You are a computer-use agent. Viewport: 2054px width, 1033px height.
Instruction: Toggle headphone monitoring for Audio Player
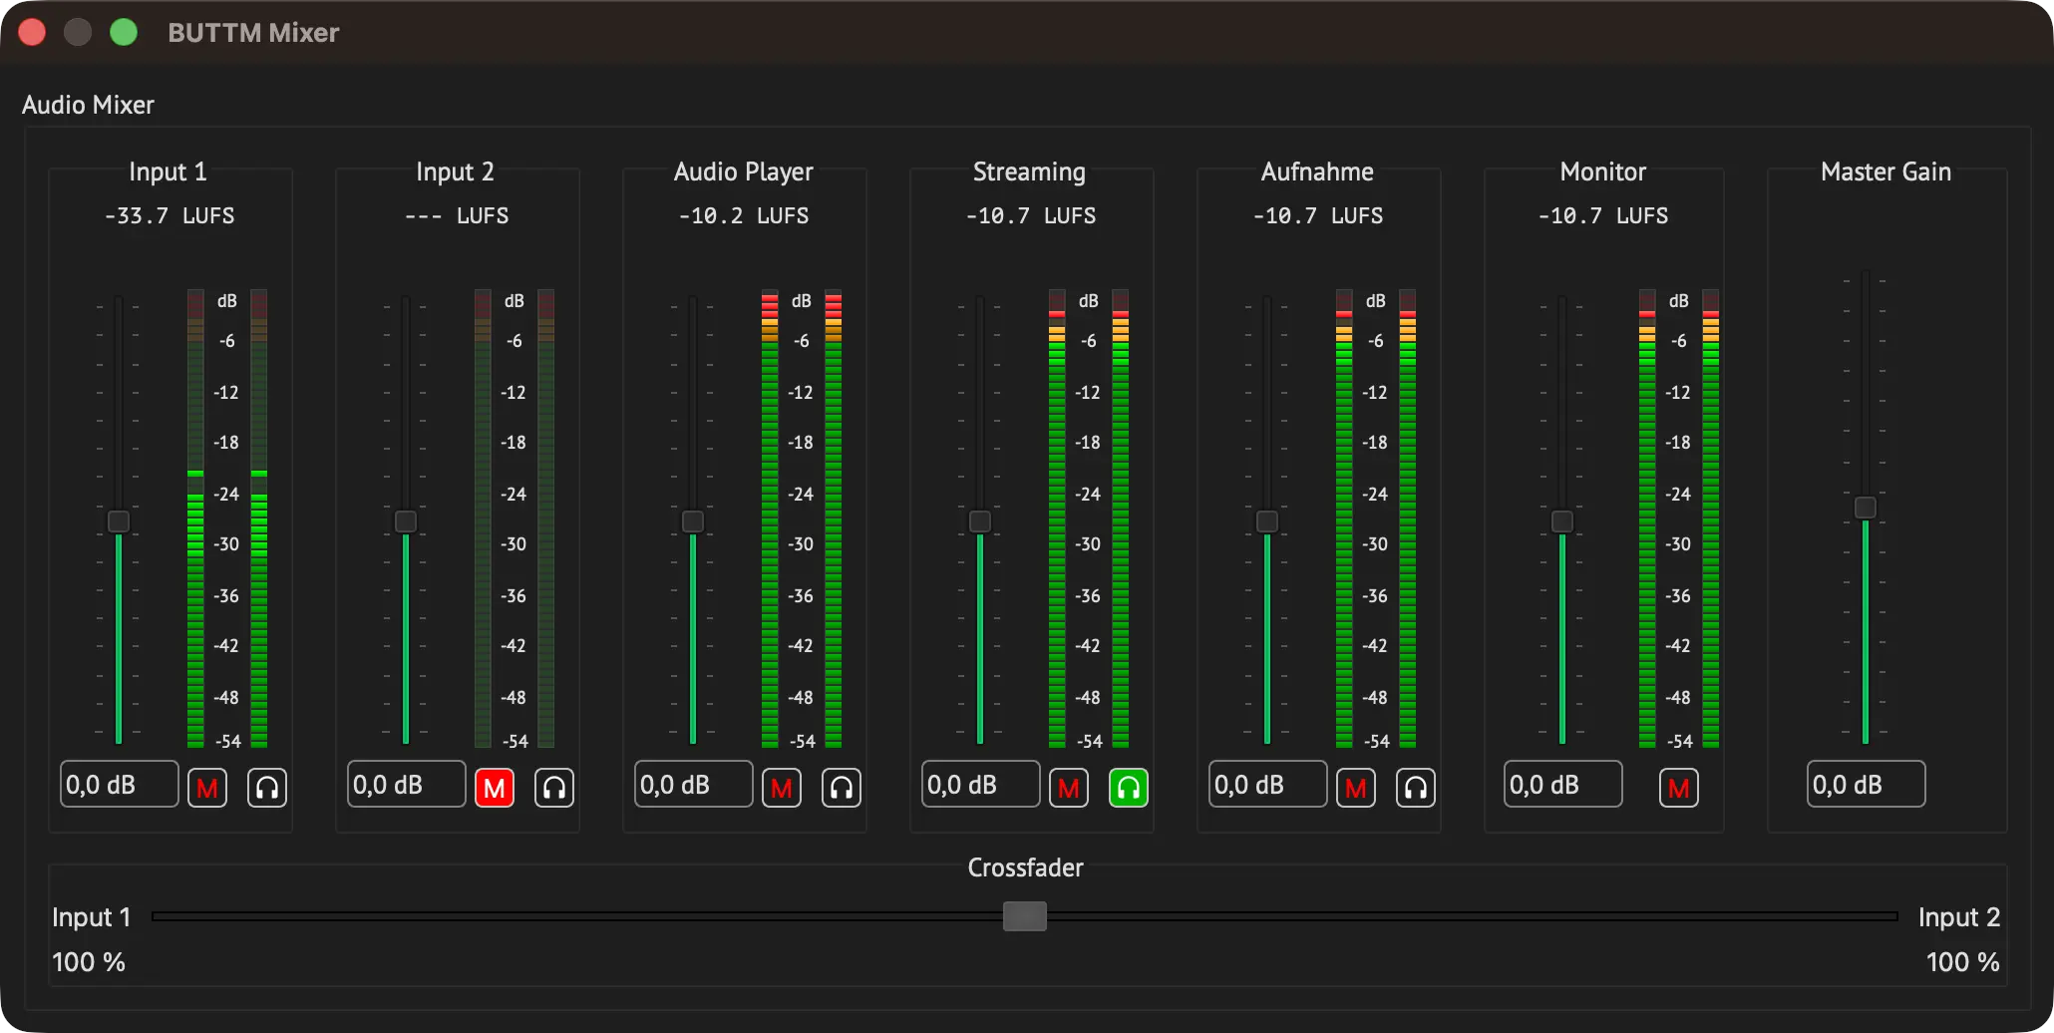[841, 788]
